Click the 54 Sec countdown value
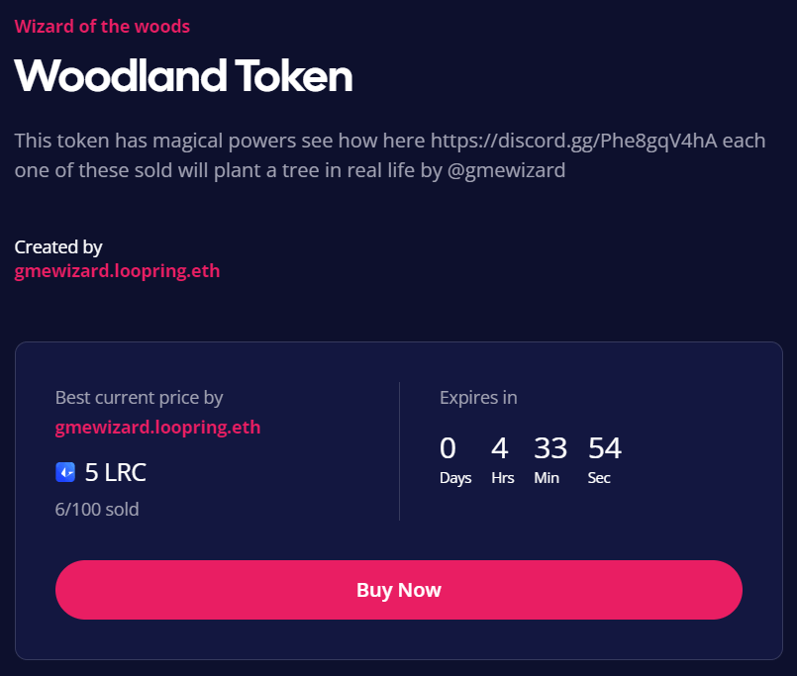 coord(605,449)
